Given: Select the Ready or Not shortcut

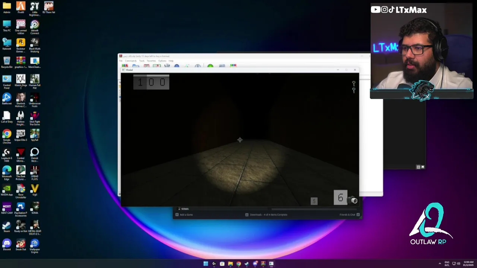Looking at the screenshot, I should pyautogui.click(x=20, y=227).
